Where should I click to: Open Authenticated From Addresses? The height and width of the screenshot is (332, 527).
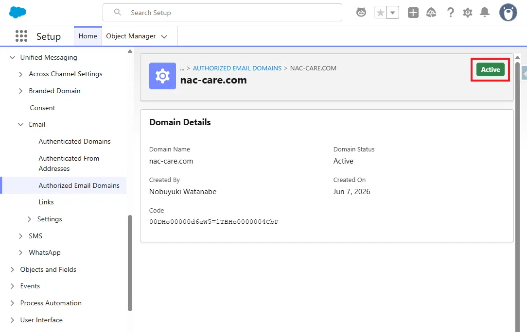tap(69, 163)
